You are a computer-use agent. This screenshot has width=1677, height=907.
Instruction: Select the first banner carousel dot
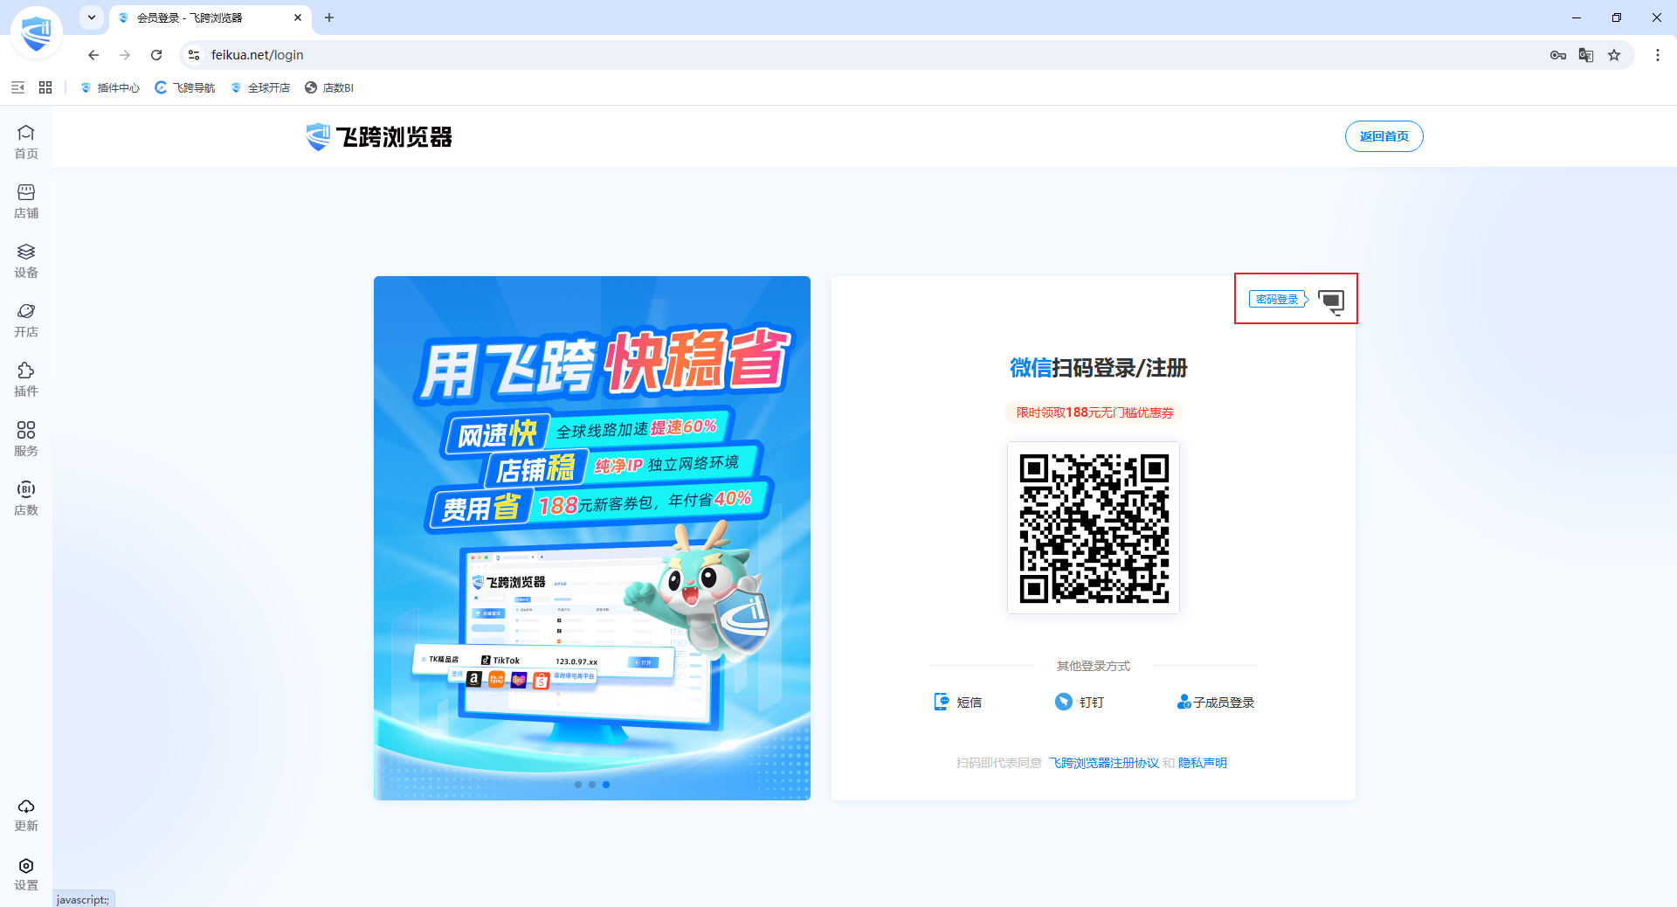578,785
